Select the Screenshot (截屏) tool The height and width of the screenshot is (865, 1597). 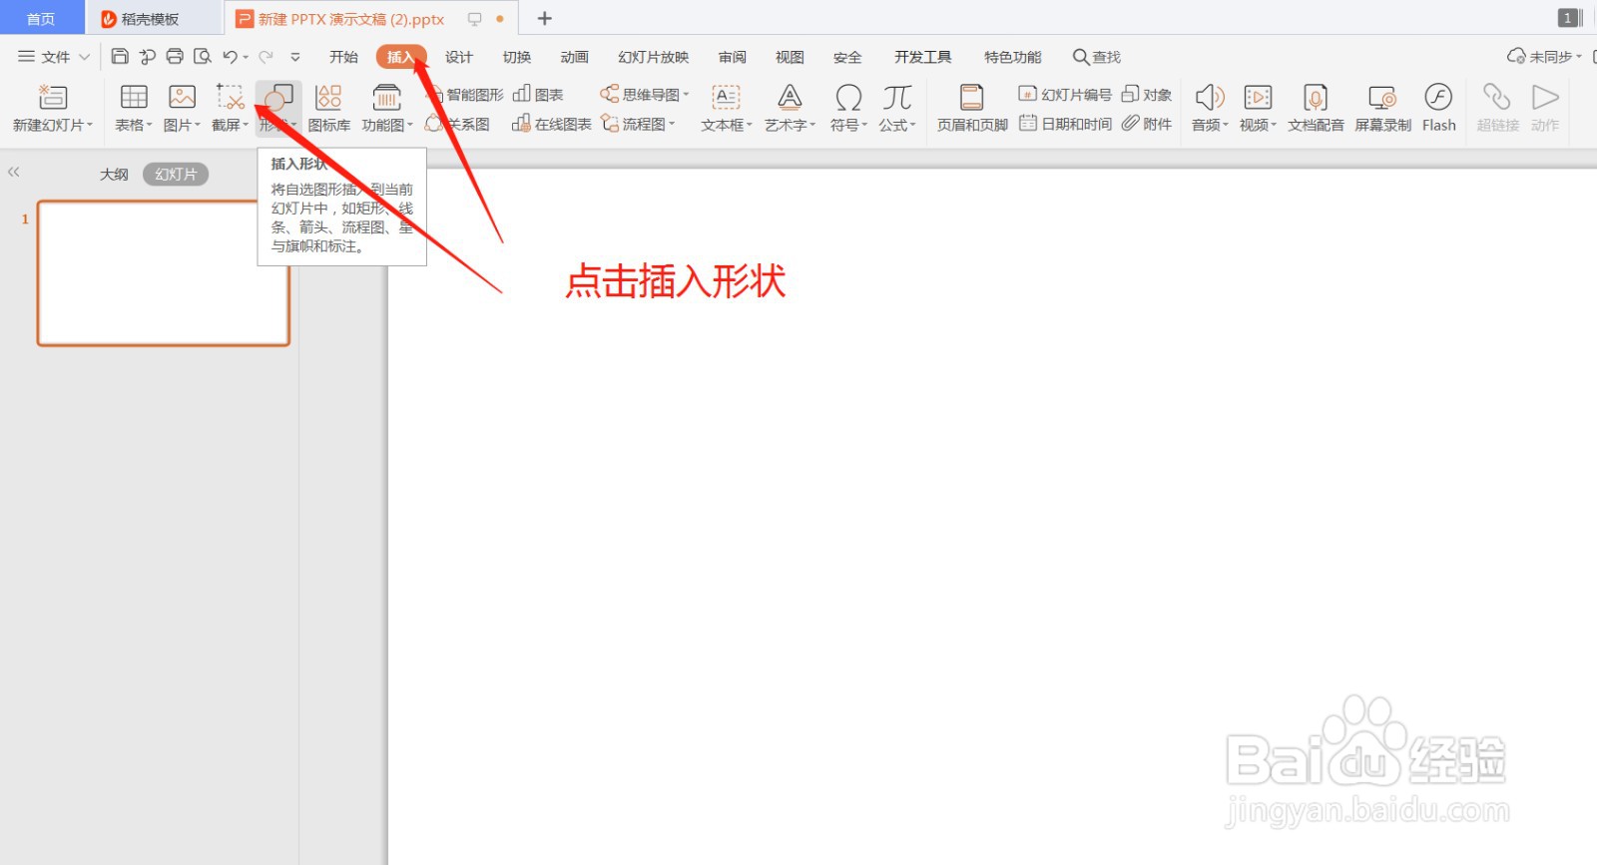point(231,97)
